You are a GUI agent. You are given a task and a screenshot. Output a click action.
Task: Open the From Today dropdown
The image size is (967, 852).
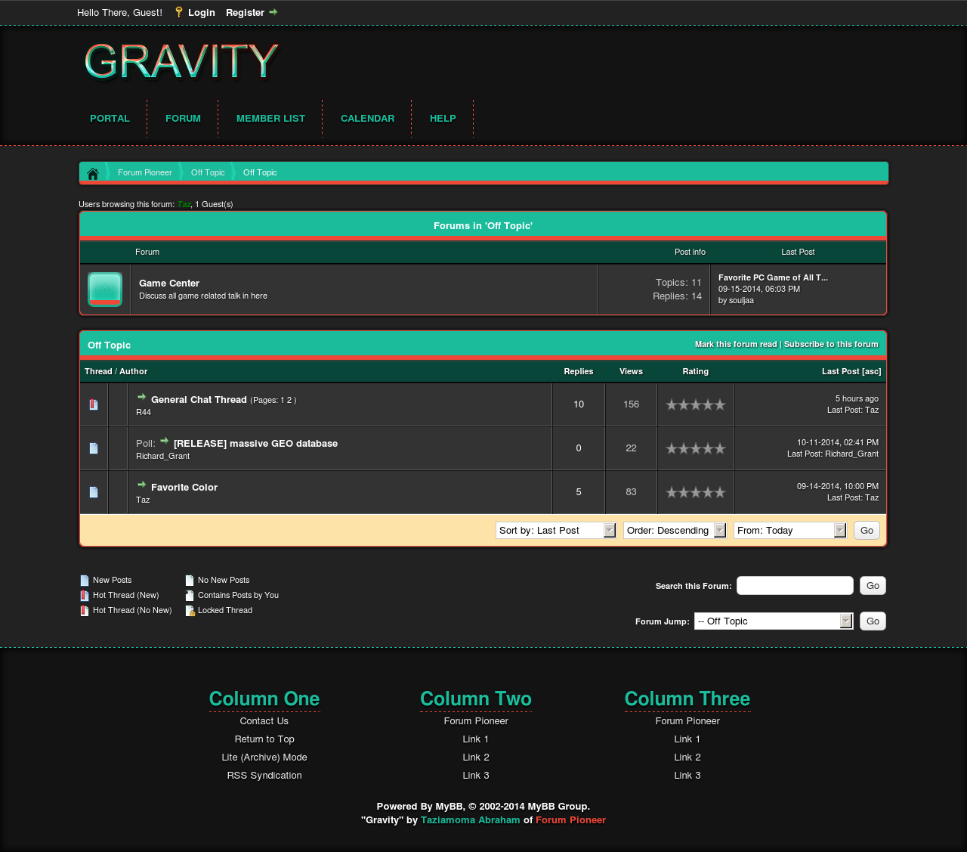[790, 531]
